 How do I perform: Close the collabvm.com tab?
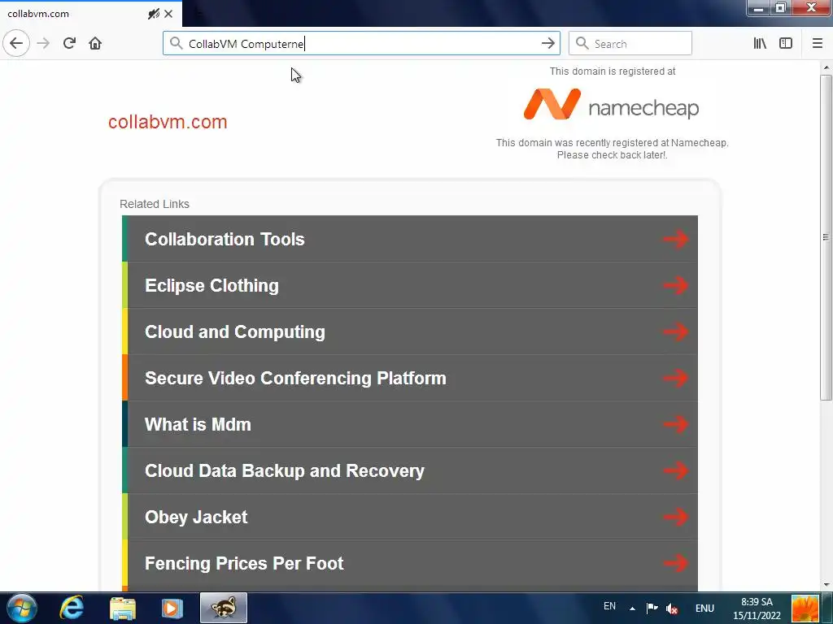click(168, 14)
